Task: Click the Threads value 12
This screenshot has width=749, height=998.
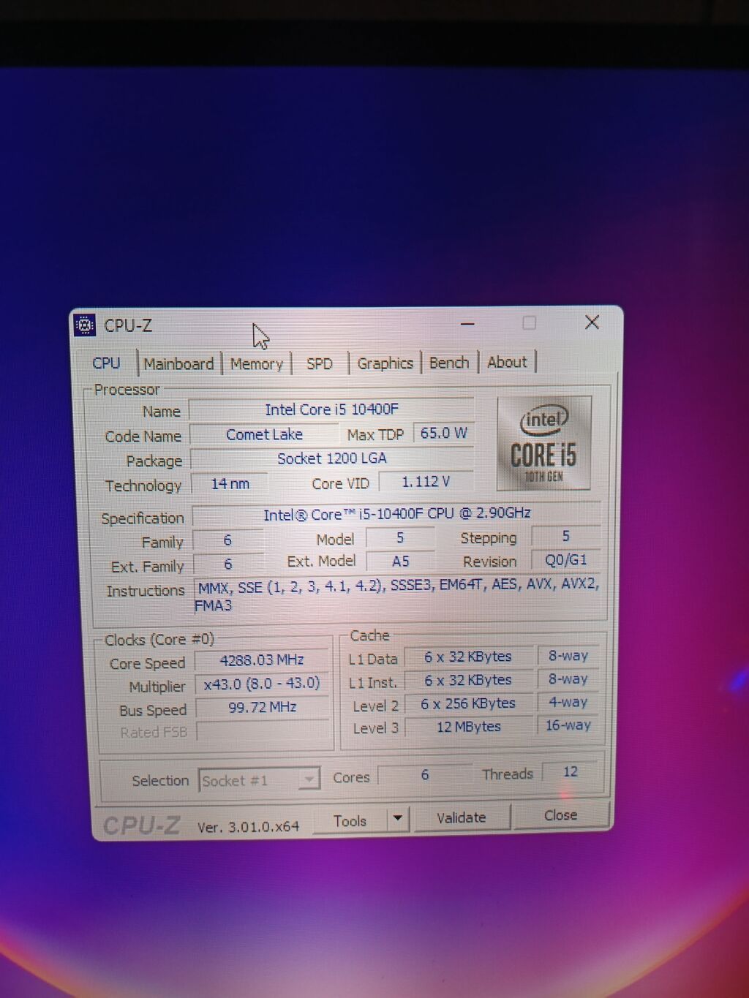Action: pos(571,772)
